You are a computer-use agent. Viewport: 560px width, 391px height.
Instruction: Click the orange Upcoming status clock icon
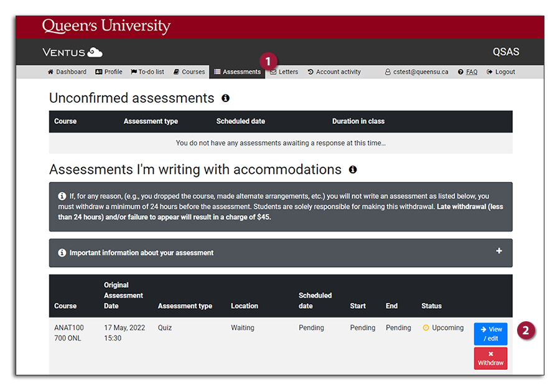426,327
